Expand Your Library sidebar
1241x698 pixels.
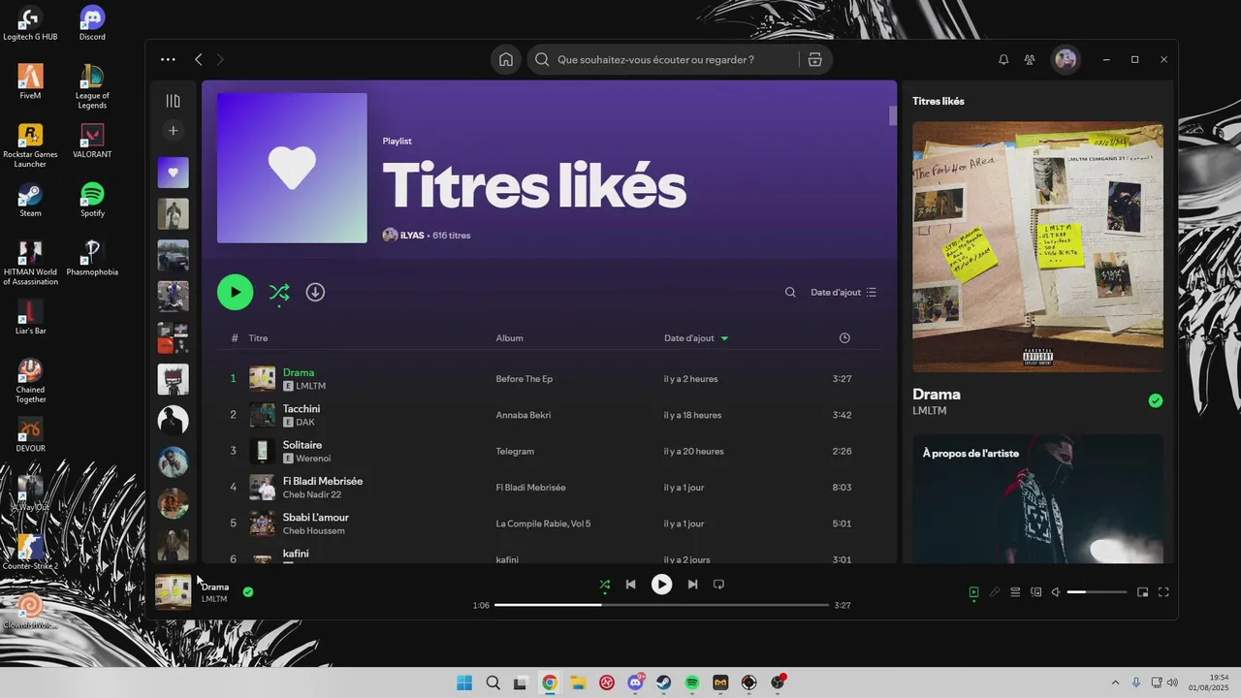(173, 101)
